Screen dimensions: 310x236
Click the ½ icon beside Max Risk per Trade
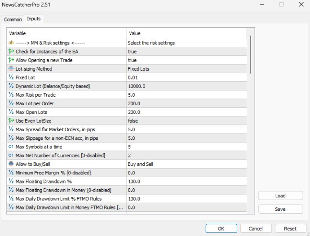tap(11, 95)
